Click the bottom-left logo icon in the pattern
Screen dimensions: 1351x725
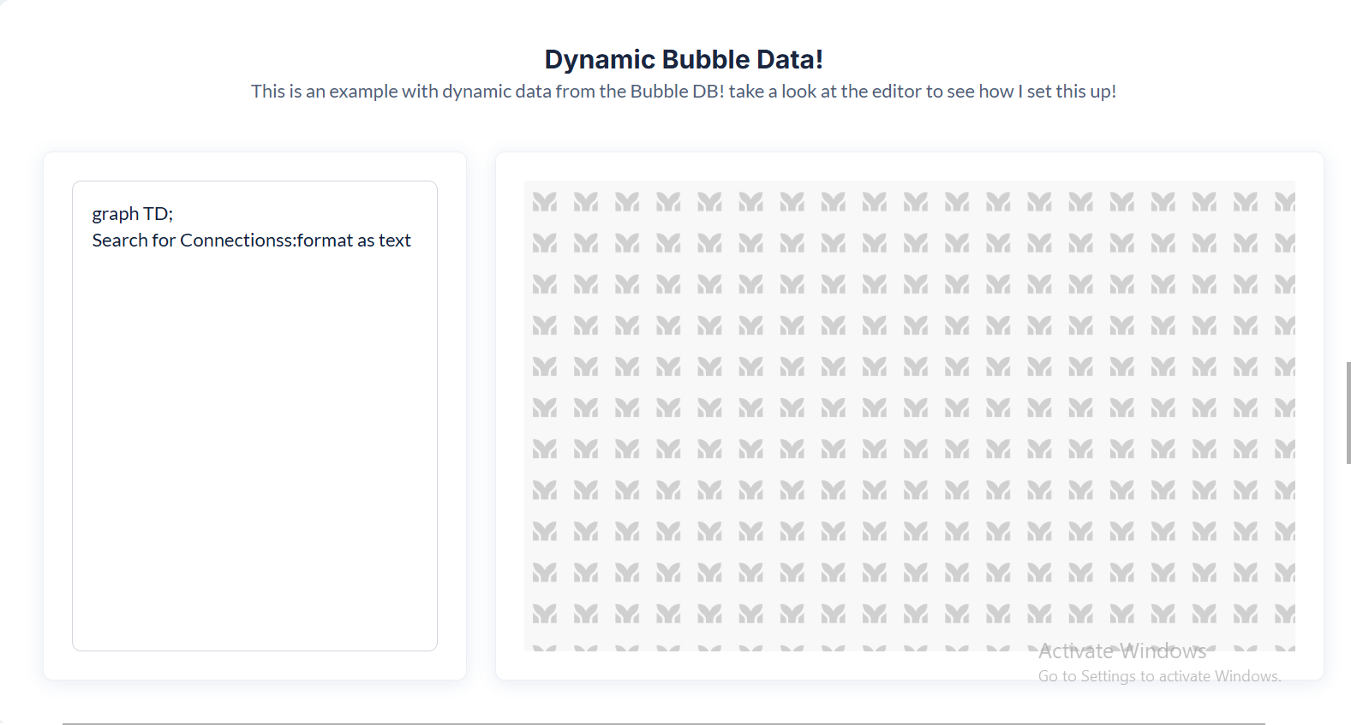point(544,613)
